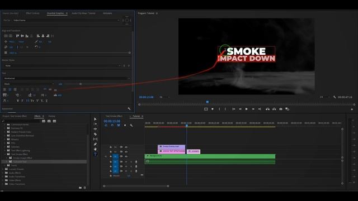The image size is (358, 201).
Task: Switch to Audio Clip Mixer tab
Action: point(83,13)
